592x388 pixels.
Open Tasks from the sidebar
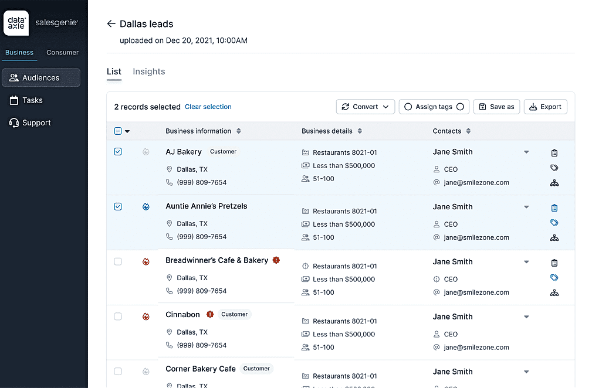33,100
